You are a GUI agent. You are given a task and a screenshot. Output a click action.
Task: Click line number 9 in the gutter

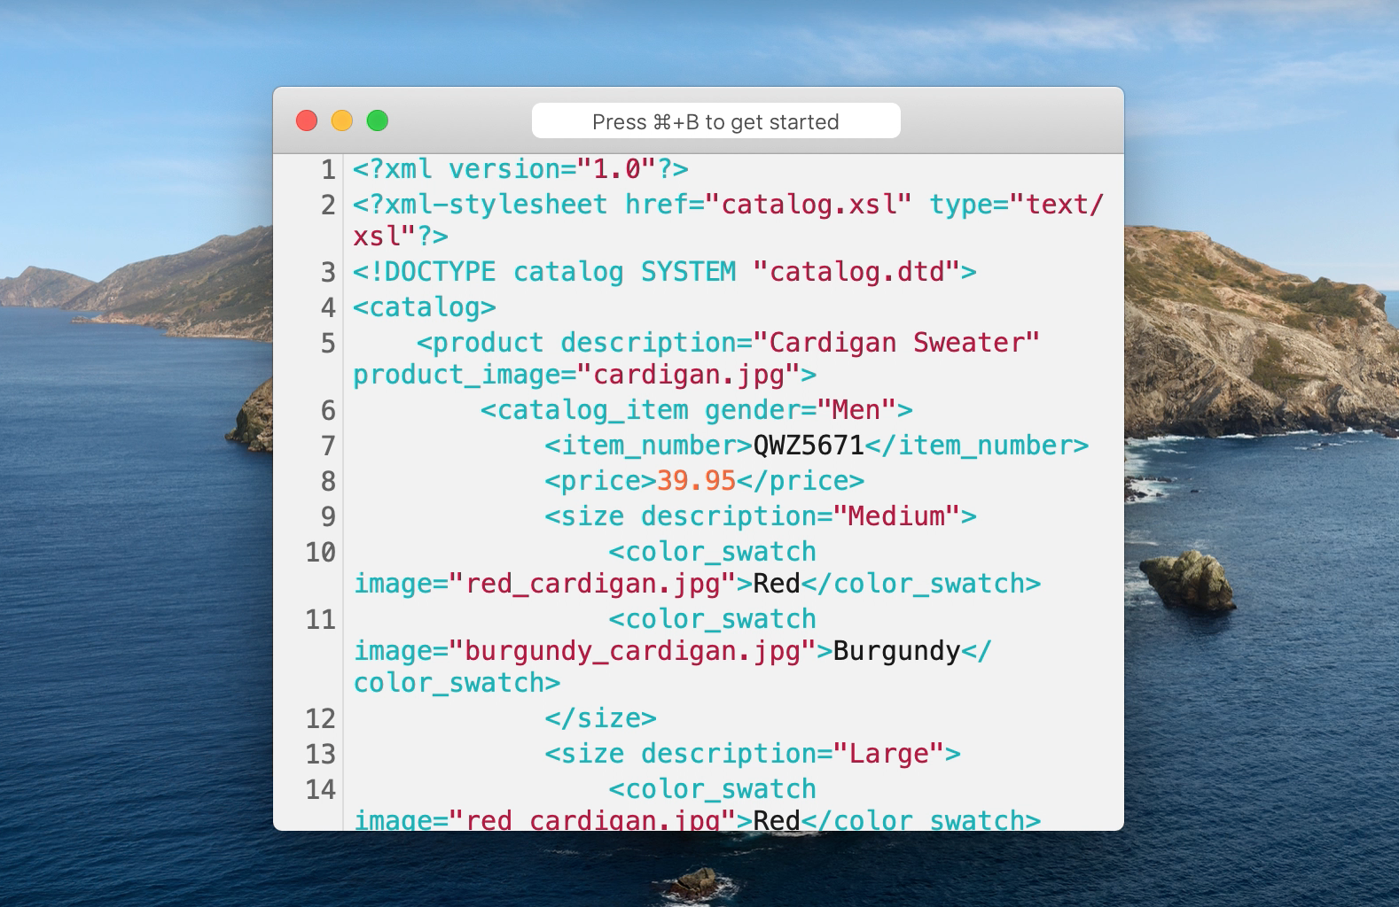[x=328, y=516]
